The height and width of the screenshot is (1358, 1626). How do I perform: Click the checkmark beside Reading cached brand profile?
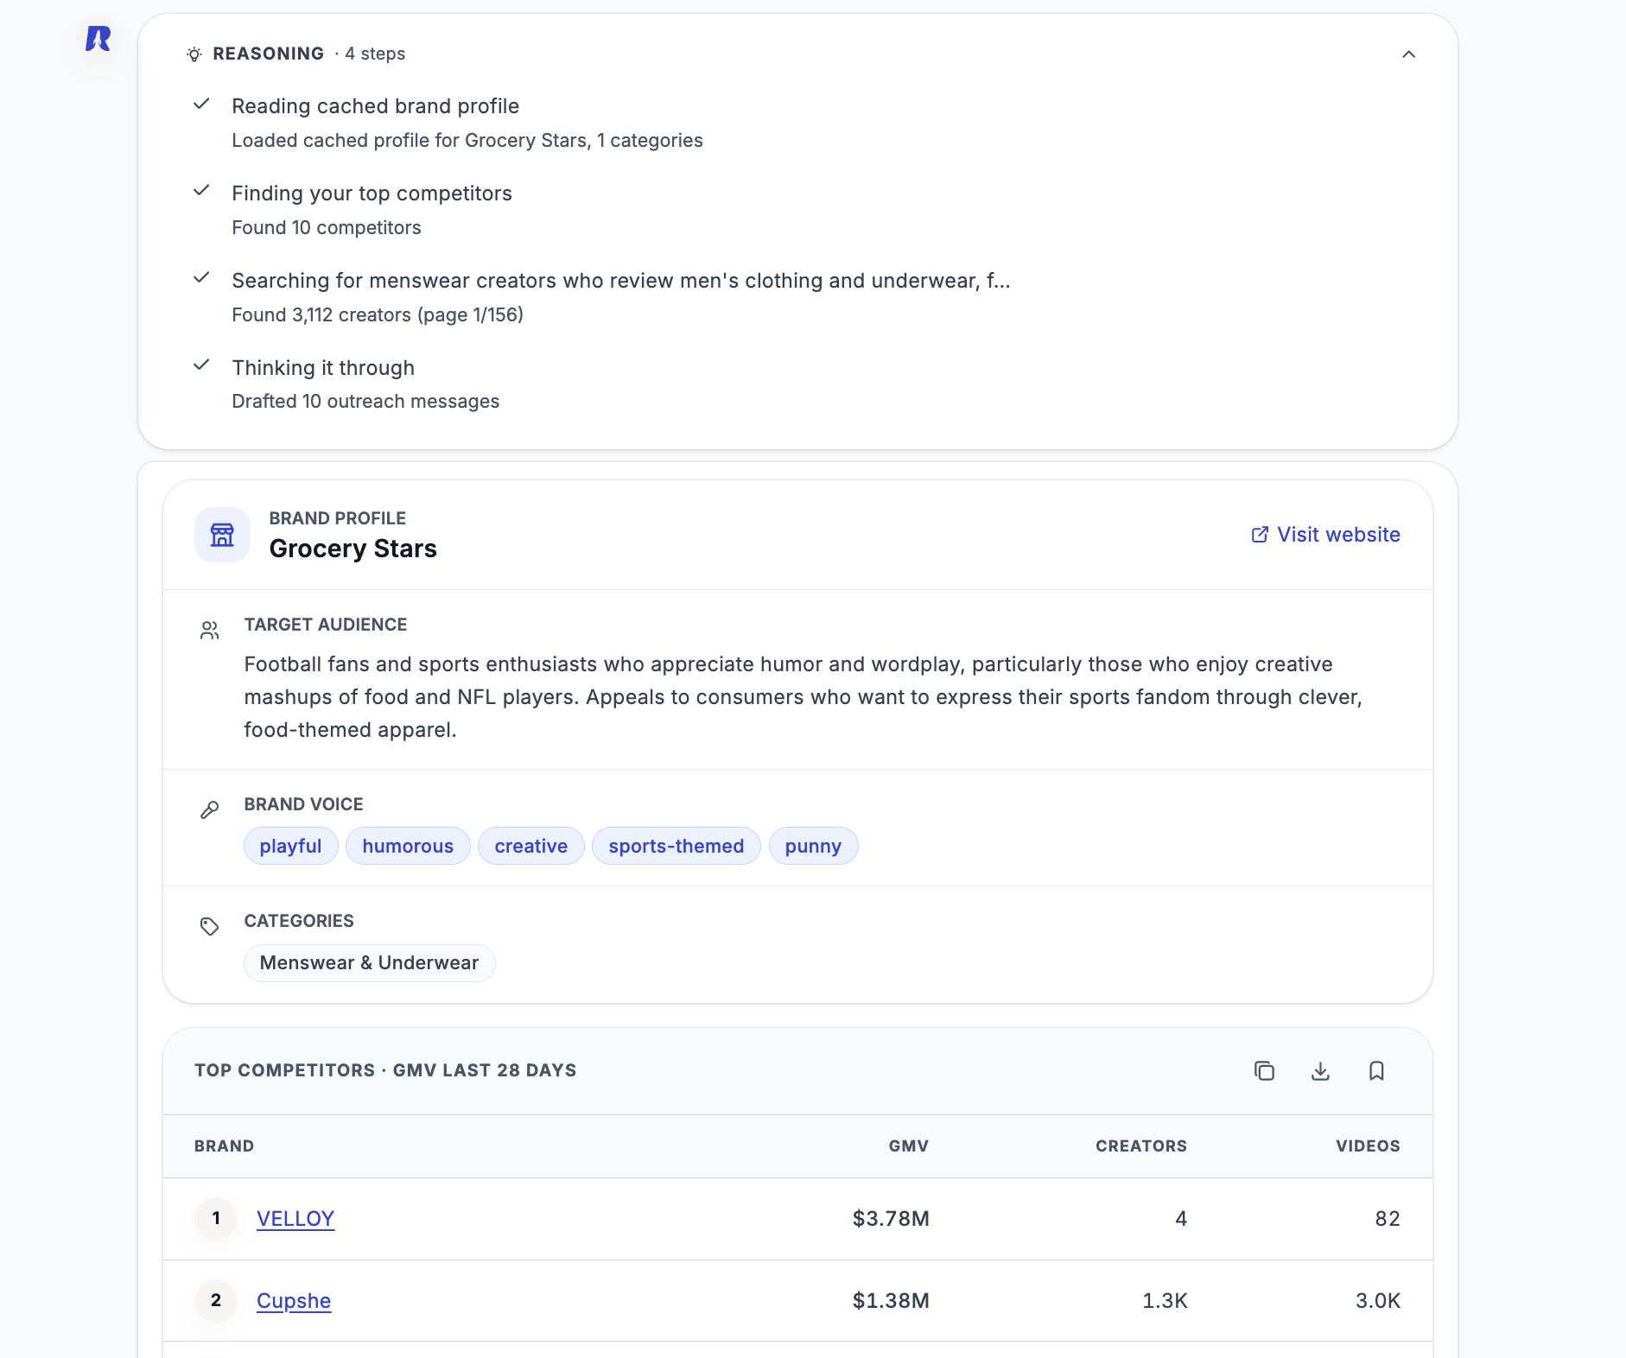pos(201,105)
